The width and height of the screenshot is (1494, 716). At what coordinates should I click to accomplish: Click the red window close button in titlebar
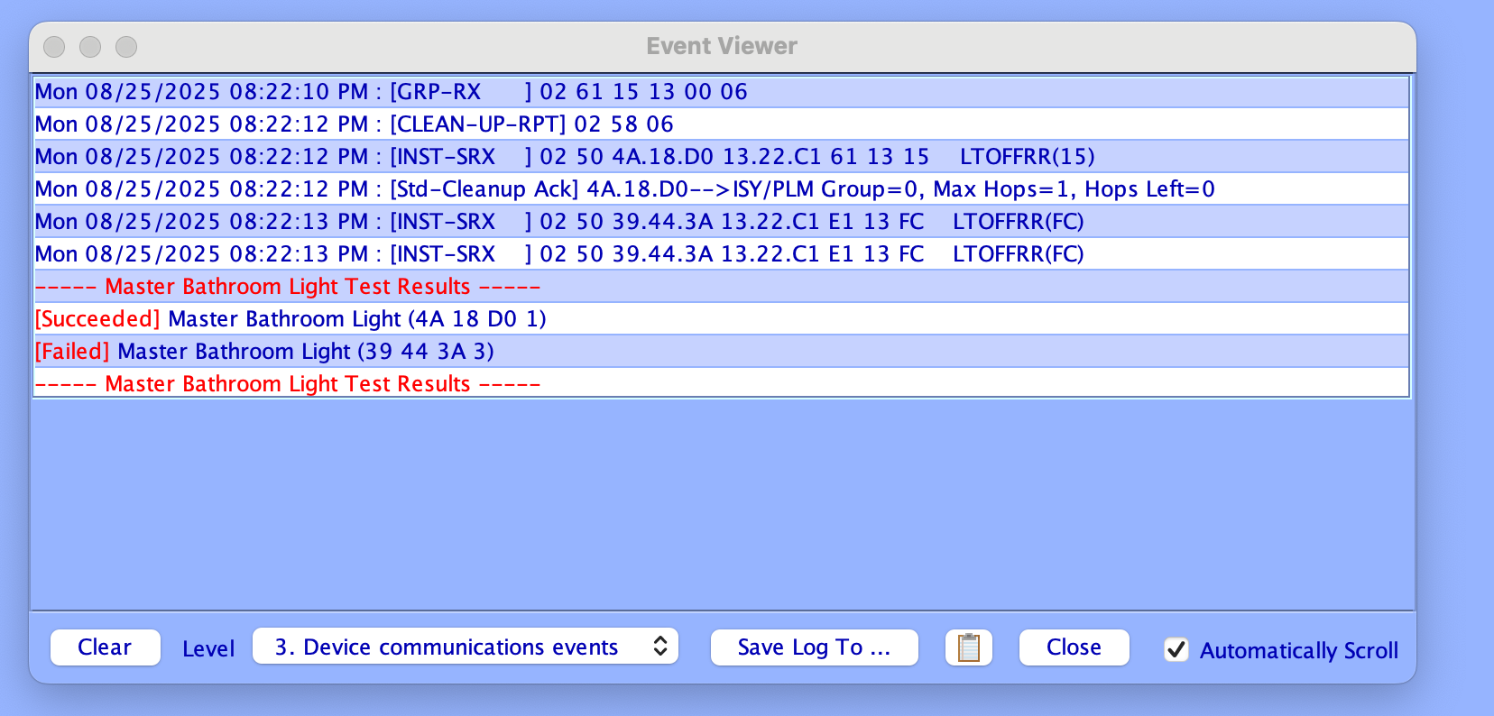coord(54,46)
